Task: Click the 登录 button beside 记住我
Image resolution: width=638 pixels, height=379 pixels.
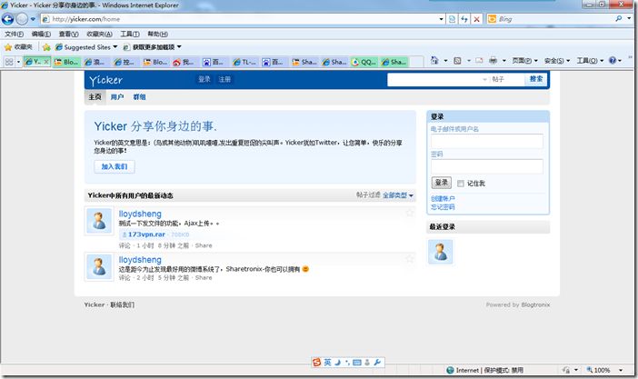Action: 442,183
